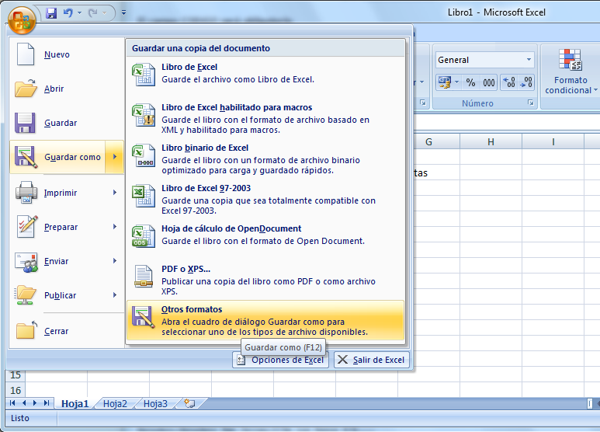The image size is (600, 432).
Task: Click the Insert Worksheet tab icon
Action: [190, 404]
